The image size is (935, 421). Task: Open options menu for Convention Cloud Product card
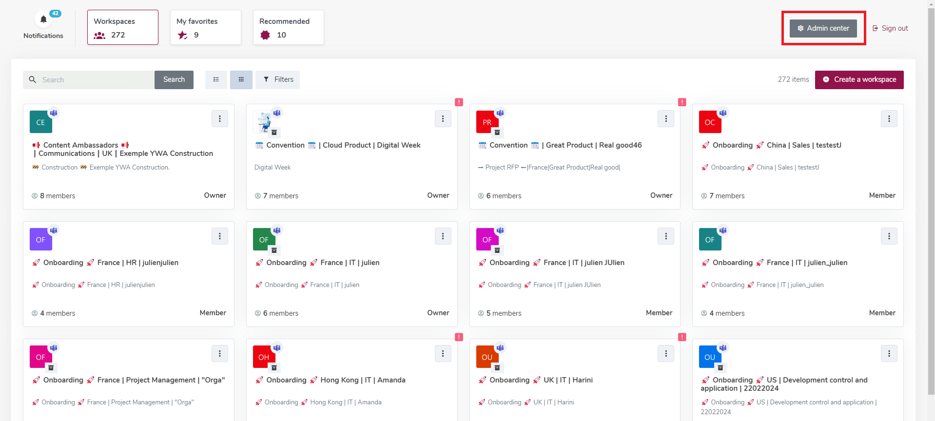point(443,118)
